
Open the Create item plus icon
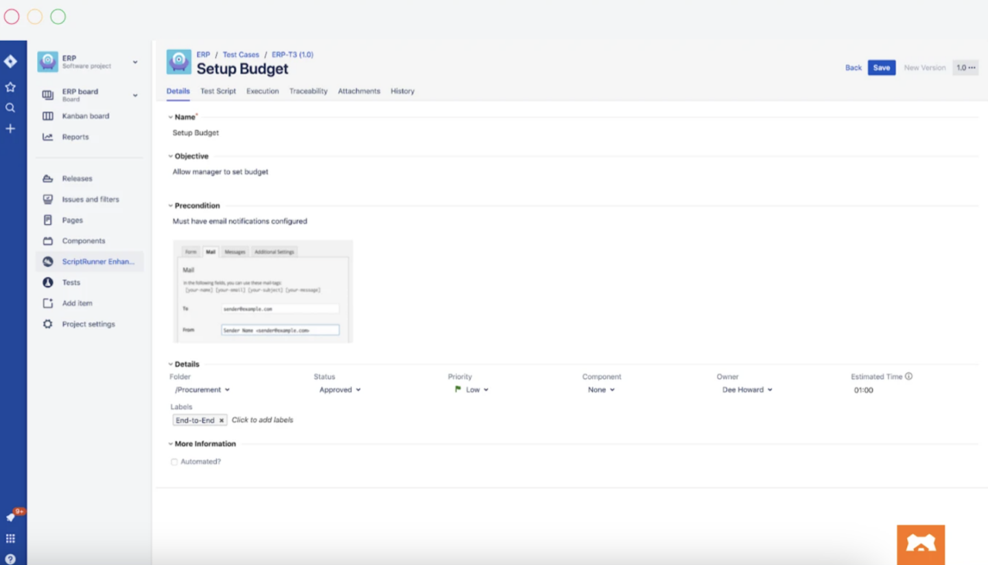tap(11, 128)
